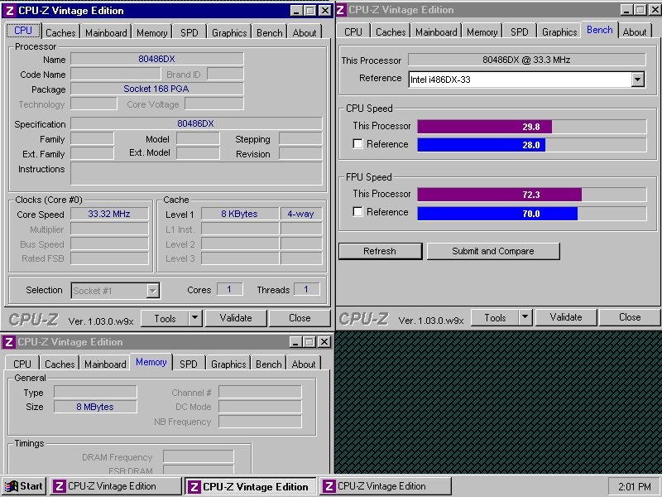The image size is (662, 497).
Task: Click Close button in the CPU window
Action: click(x=300, y=318)
